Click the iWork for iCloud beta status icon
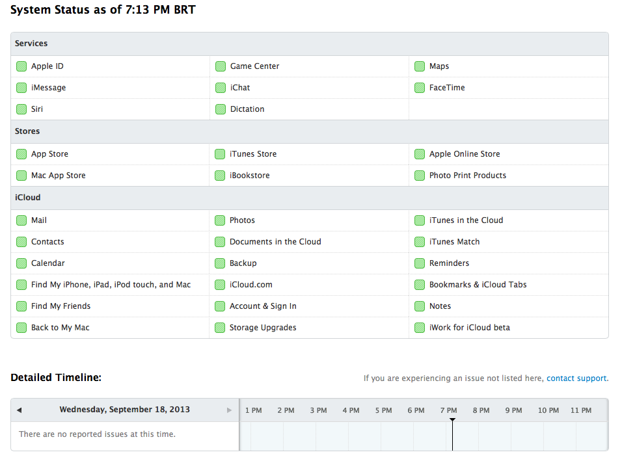Viewport: 622px width, 461px height. pyautogui.click(x=420, y=328)
